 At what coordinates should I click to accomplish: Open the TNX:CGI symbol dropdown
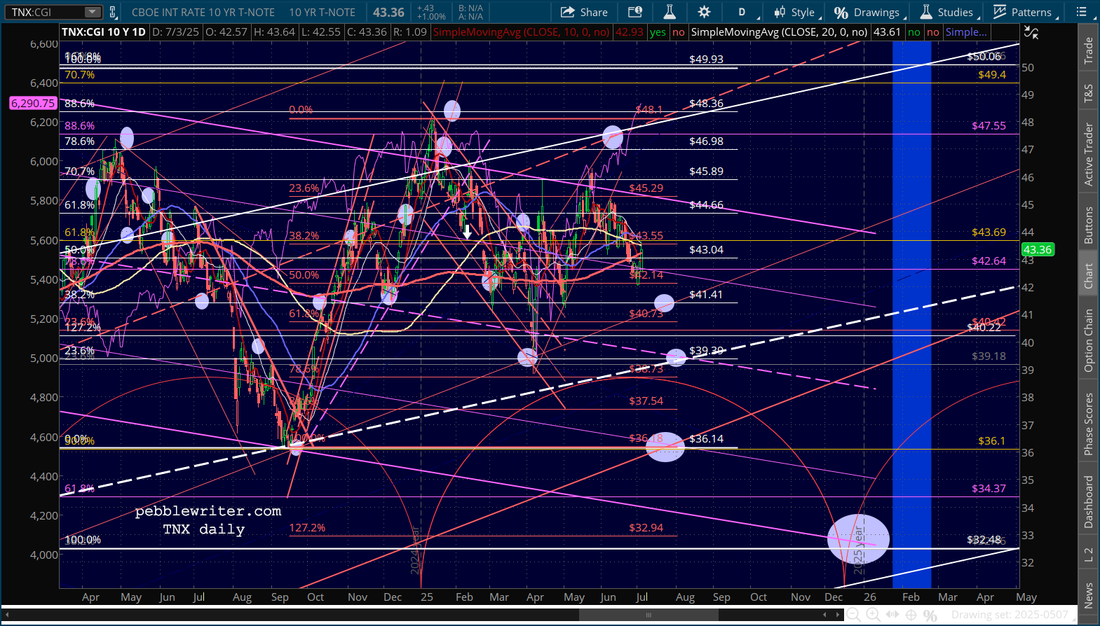(92, 12)
